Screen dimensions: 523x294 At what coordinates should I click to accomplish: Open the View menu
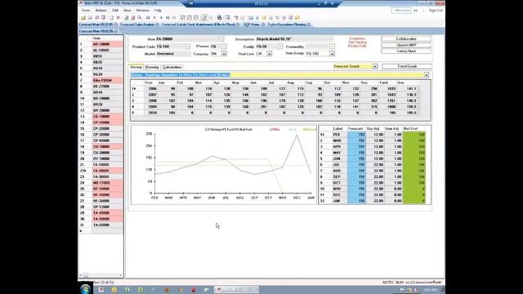tap(127, 11)
